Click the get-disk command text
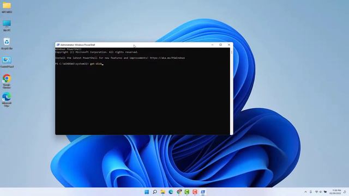This screenshot has height=196, width=349. tap(96, 64)
